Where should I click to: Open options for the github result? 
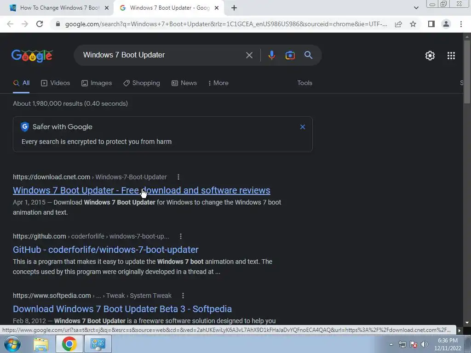(x=180, y=237)
